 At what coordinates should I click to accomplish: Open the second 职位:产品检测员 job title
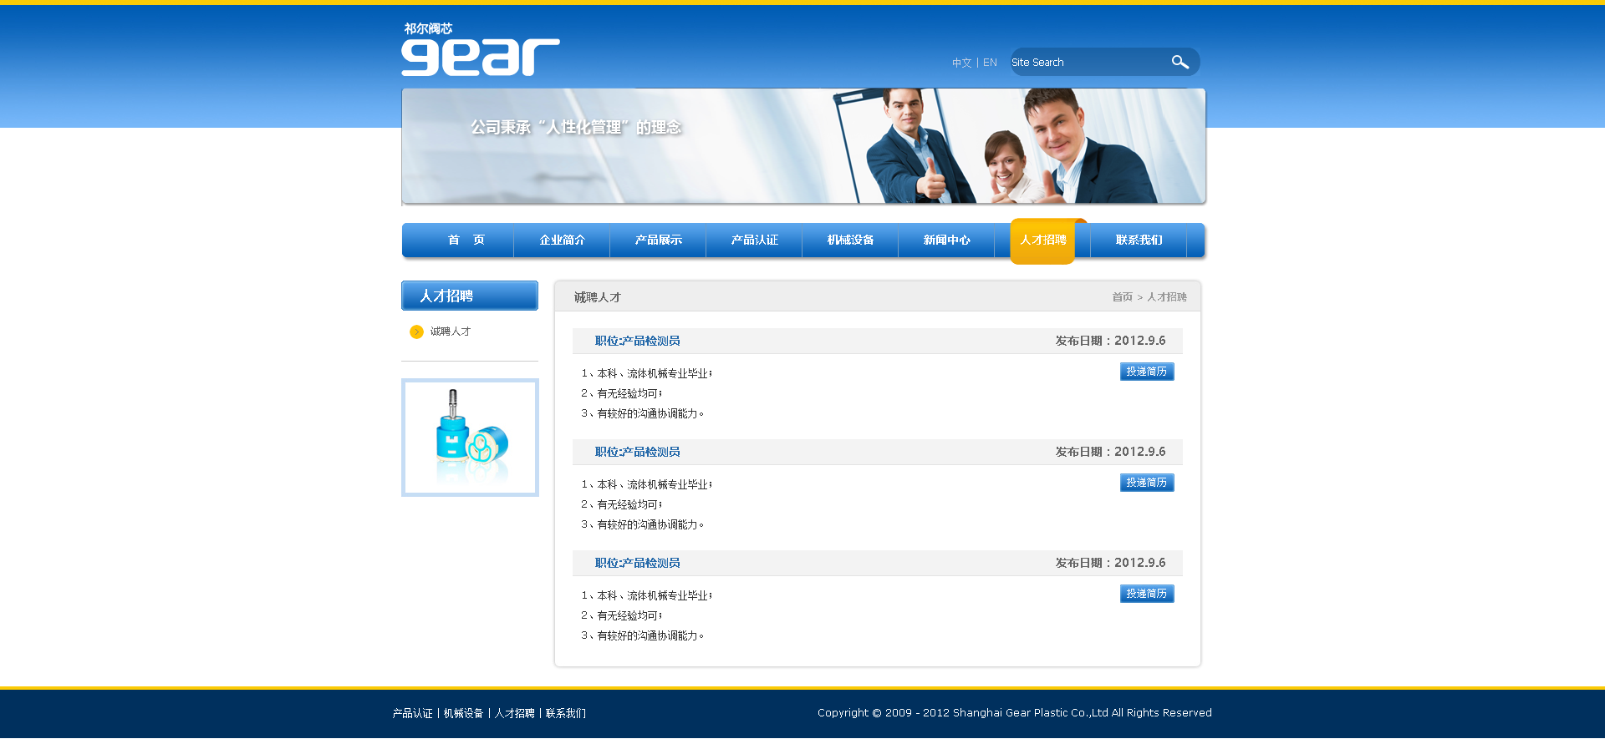637,452
